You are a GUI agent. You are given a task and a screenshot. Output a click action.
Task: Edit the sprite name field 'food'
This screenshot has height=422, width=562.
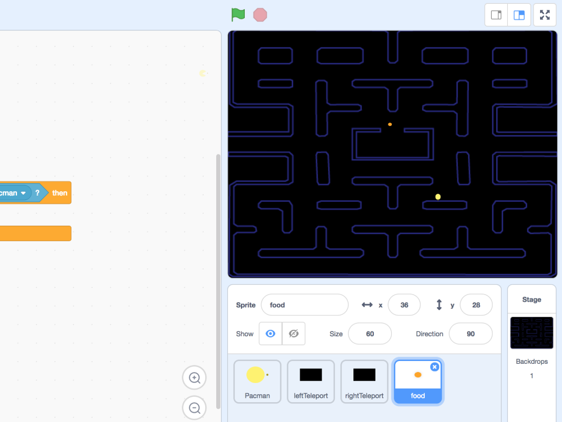click(x=305, y=305)
